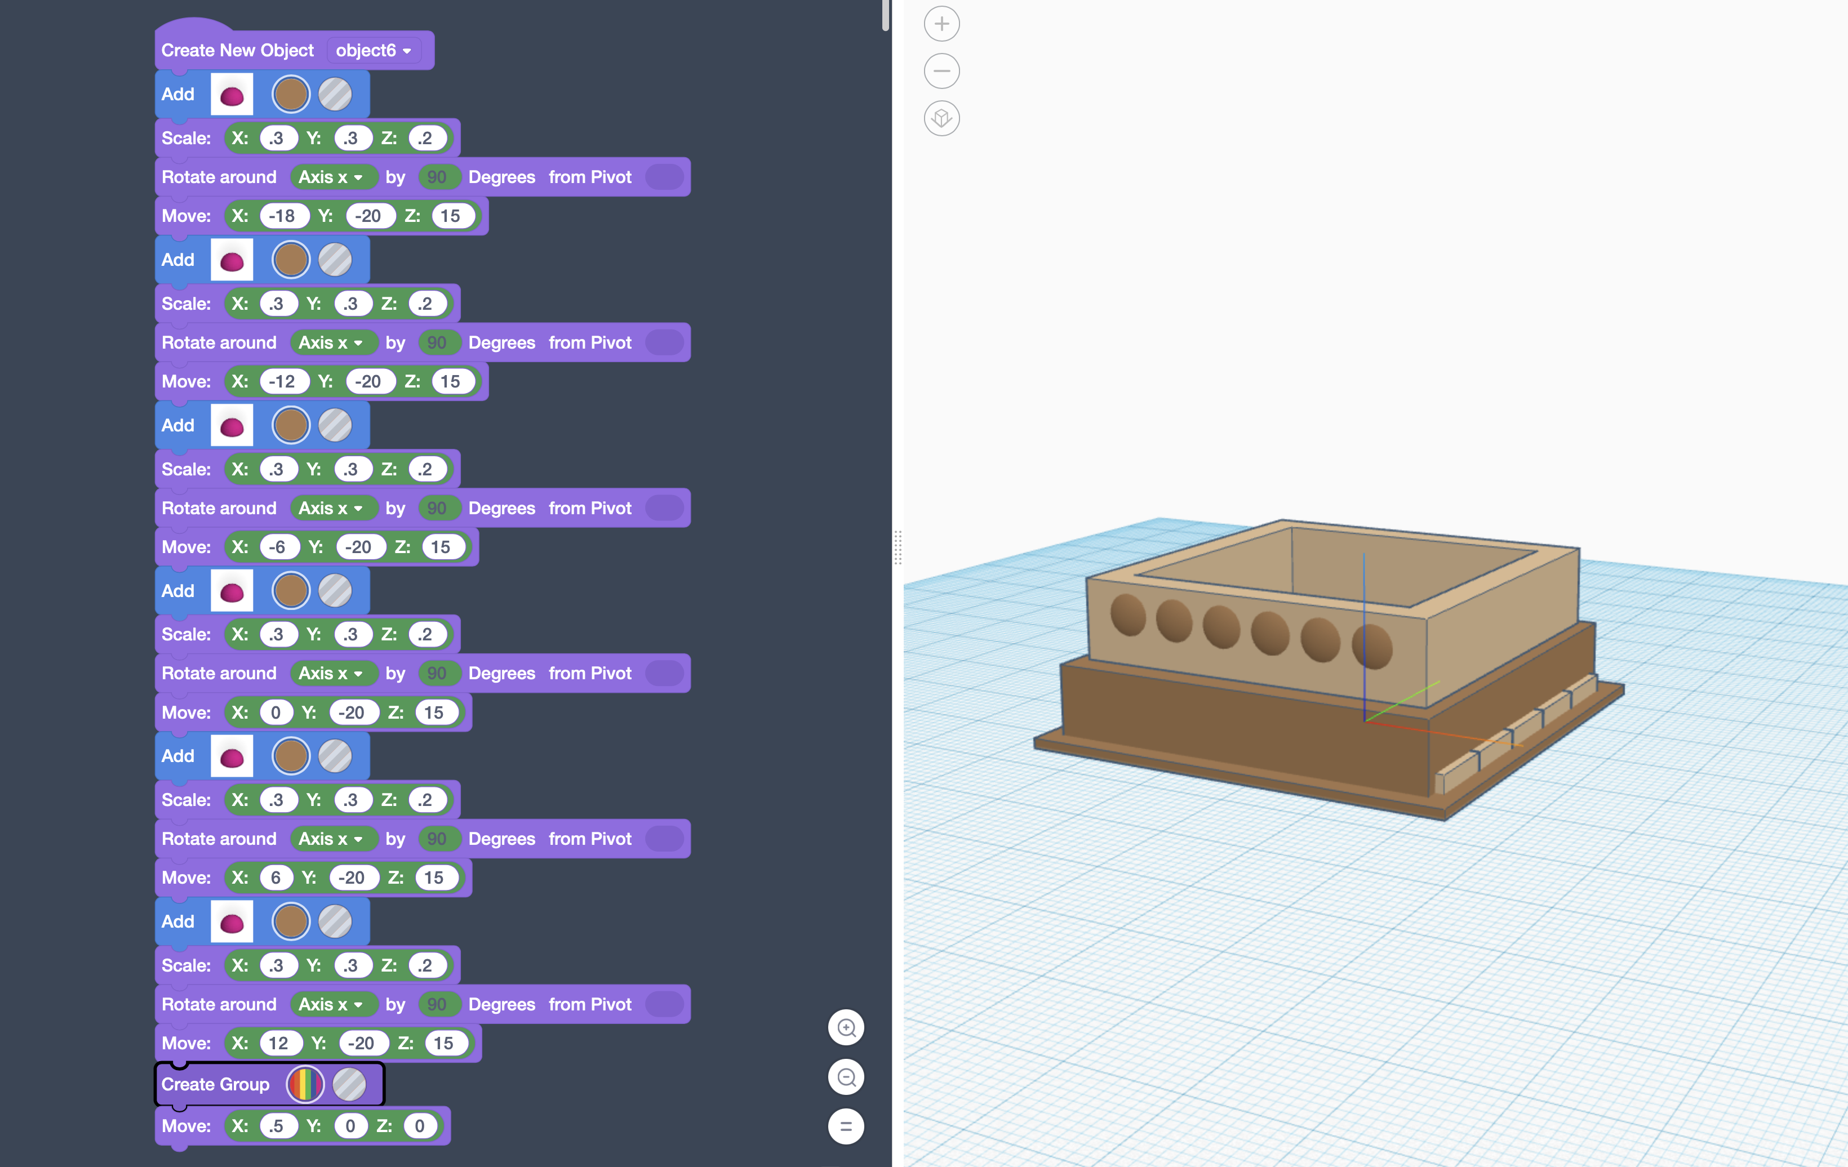The height and width of the screenshot is (1167, 1848).
Task: Click the magnifier zoom-out icon near bottom right
Action: pyautogui.click(x=846, y=1077)
